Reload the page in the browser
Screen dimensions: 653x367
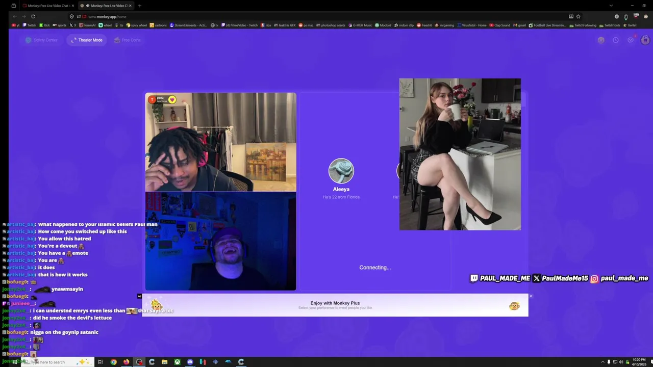pos(33,16)
